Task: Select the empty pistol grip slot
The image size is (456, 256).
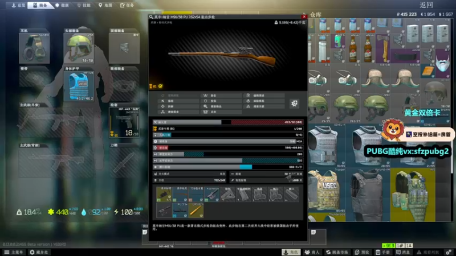Action: coord(244,194)
